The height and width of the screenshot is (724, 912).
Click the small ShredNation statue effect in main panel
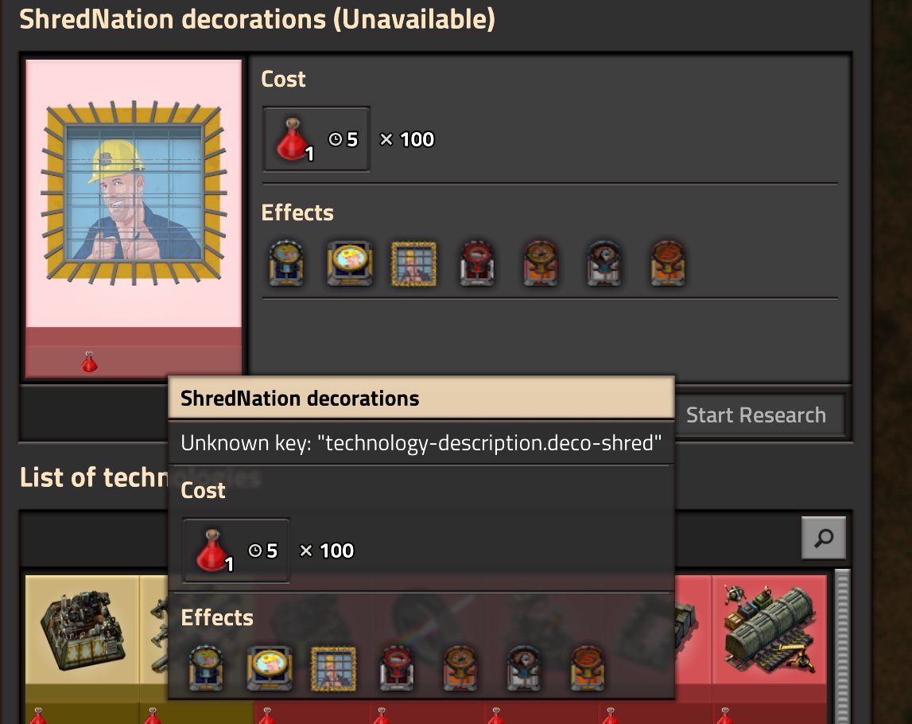coord(286,263)
